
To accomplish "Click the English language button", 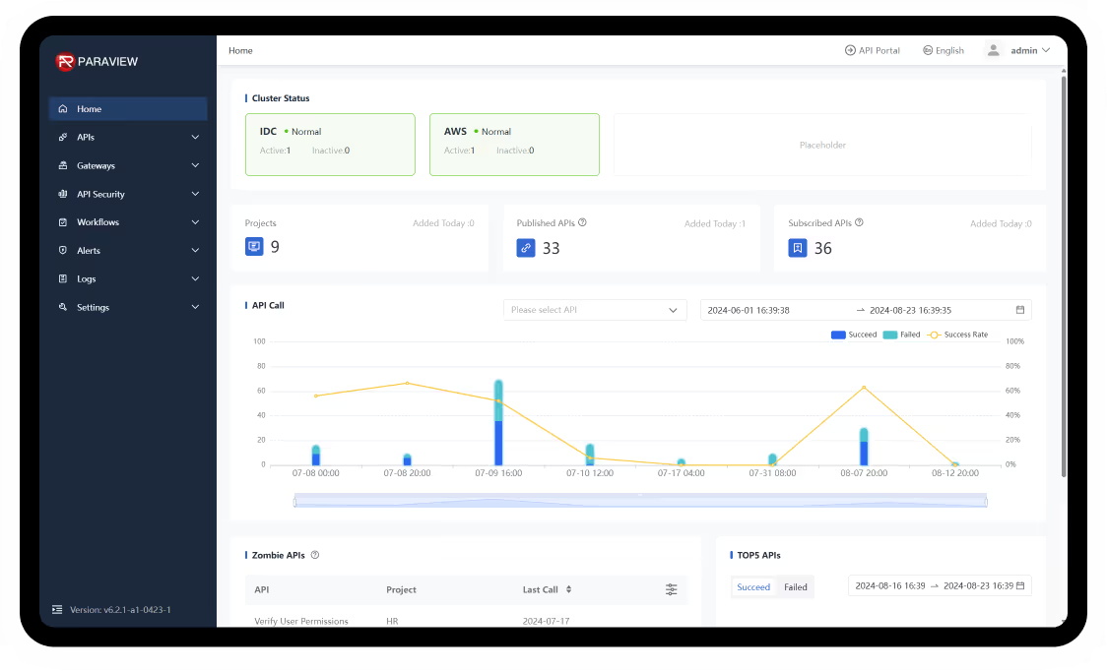I will click(944, 50).
